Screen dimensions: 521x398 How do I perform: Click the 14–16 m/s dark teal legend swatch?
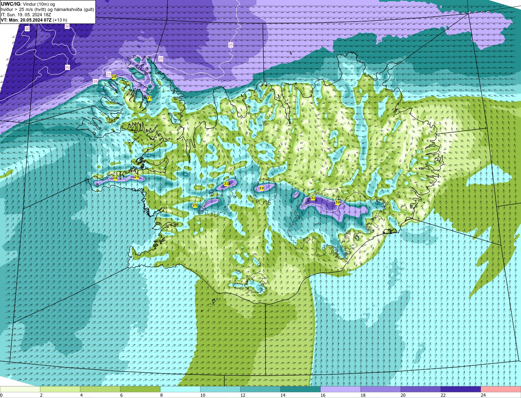[x=300, y=389]
